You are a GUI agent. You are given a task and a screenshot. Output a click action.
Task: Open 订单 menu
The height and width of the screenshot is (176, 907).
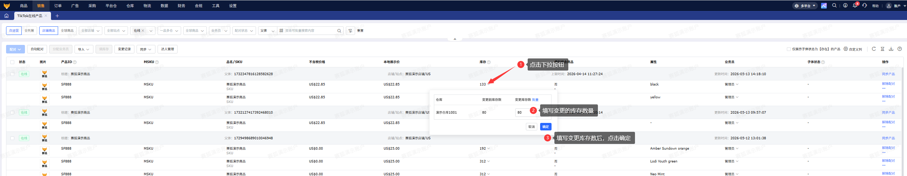pos(58,6)
